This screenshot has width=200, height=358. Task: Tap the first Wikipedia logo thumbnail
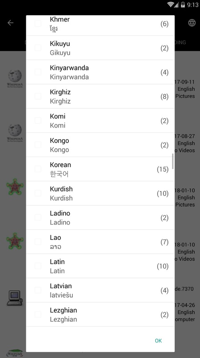pyautogui.click(x=15, y=79)
